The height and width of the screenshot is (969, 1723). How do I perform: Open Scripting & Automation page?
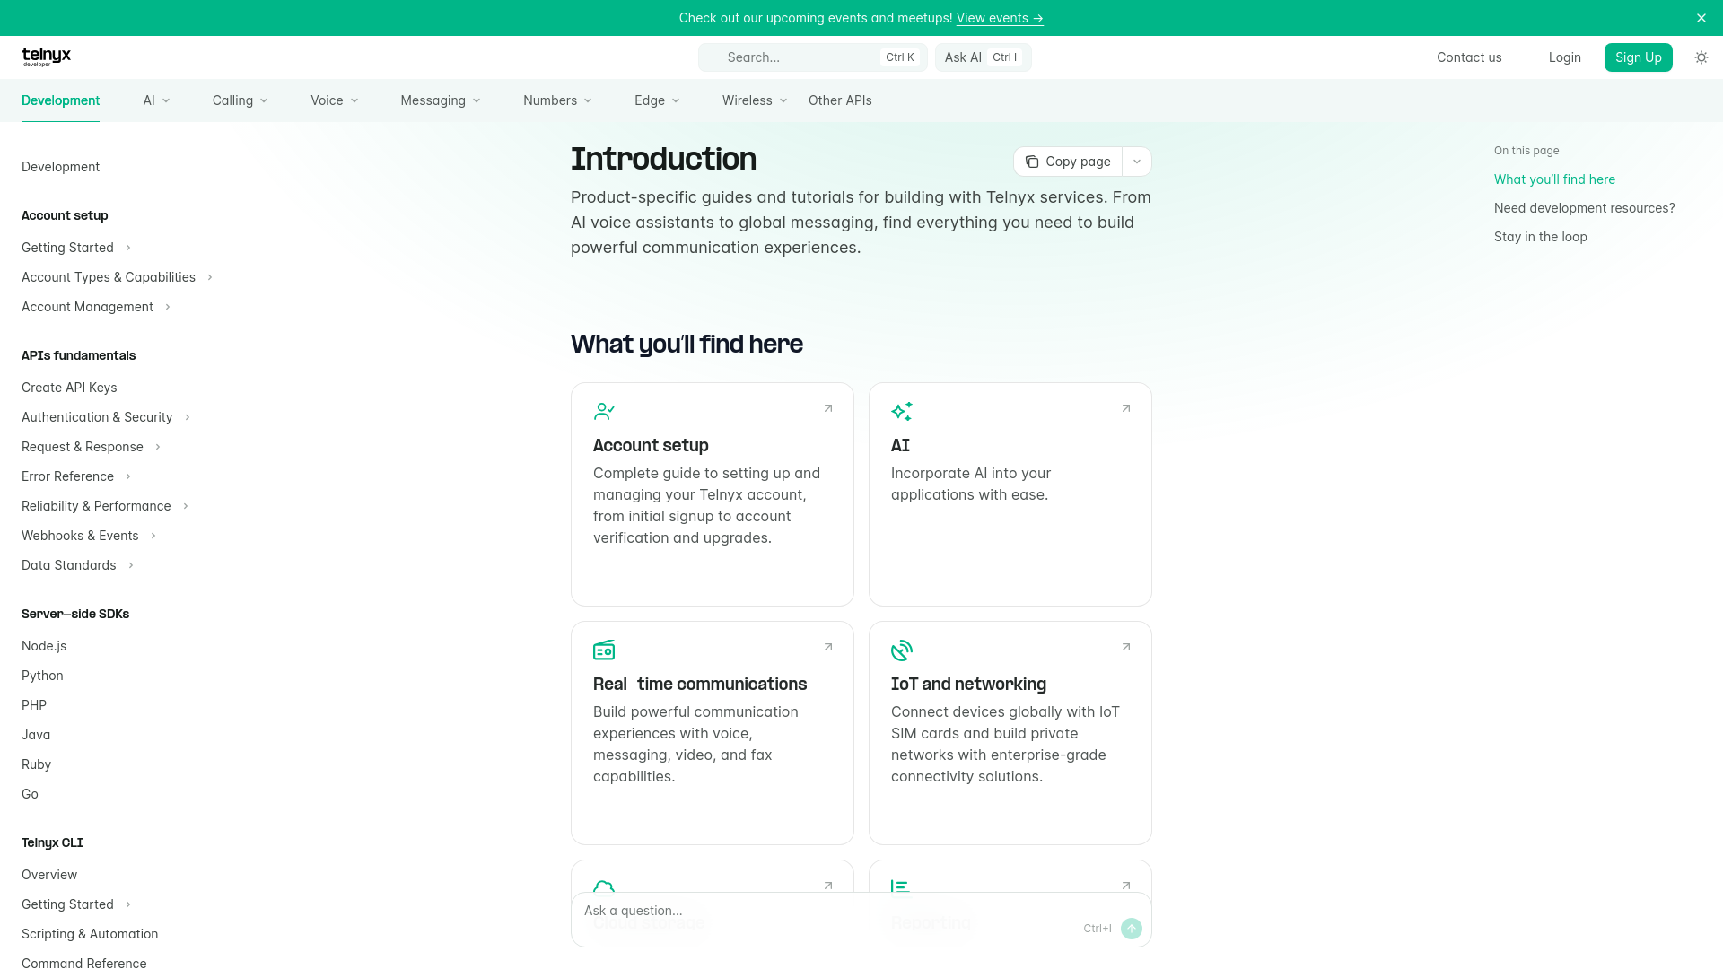(x=90, y=934)
